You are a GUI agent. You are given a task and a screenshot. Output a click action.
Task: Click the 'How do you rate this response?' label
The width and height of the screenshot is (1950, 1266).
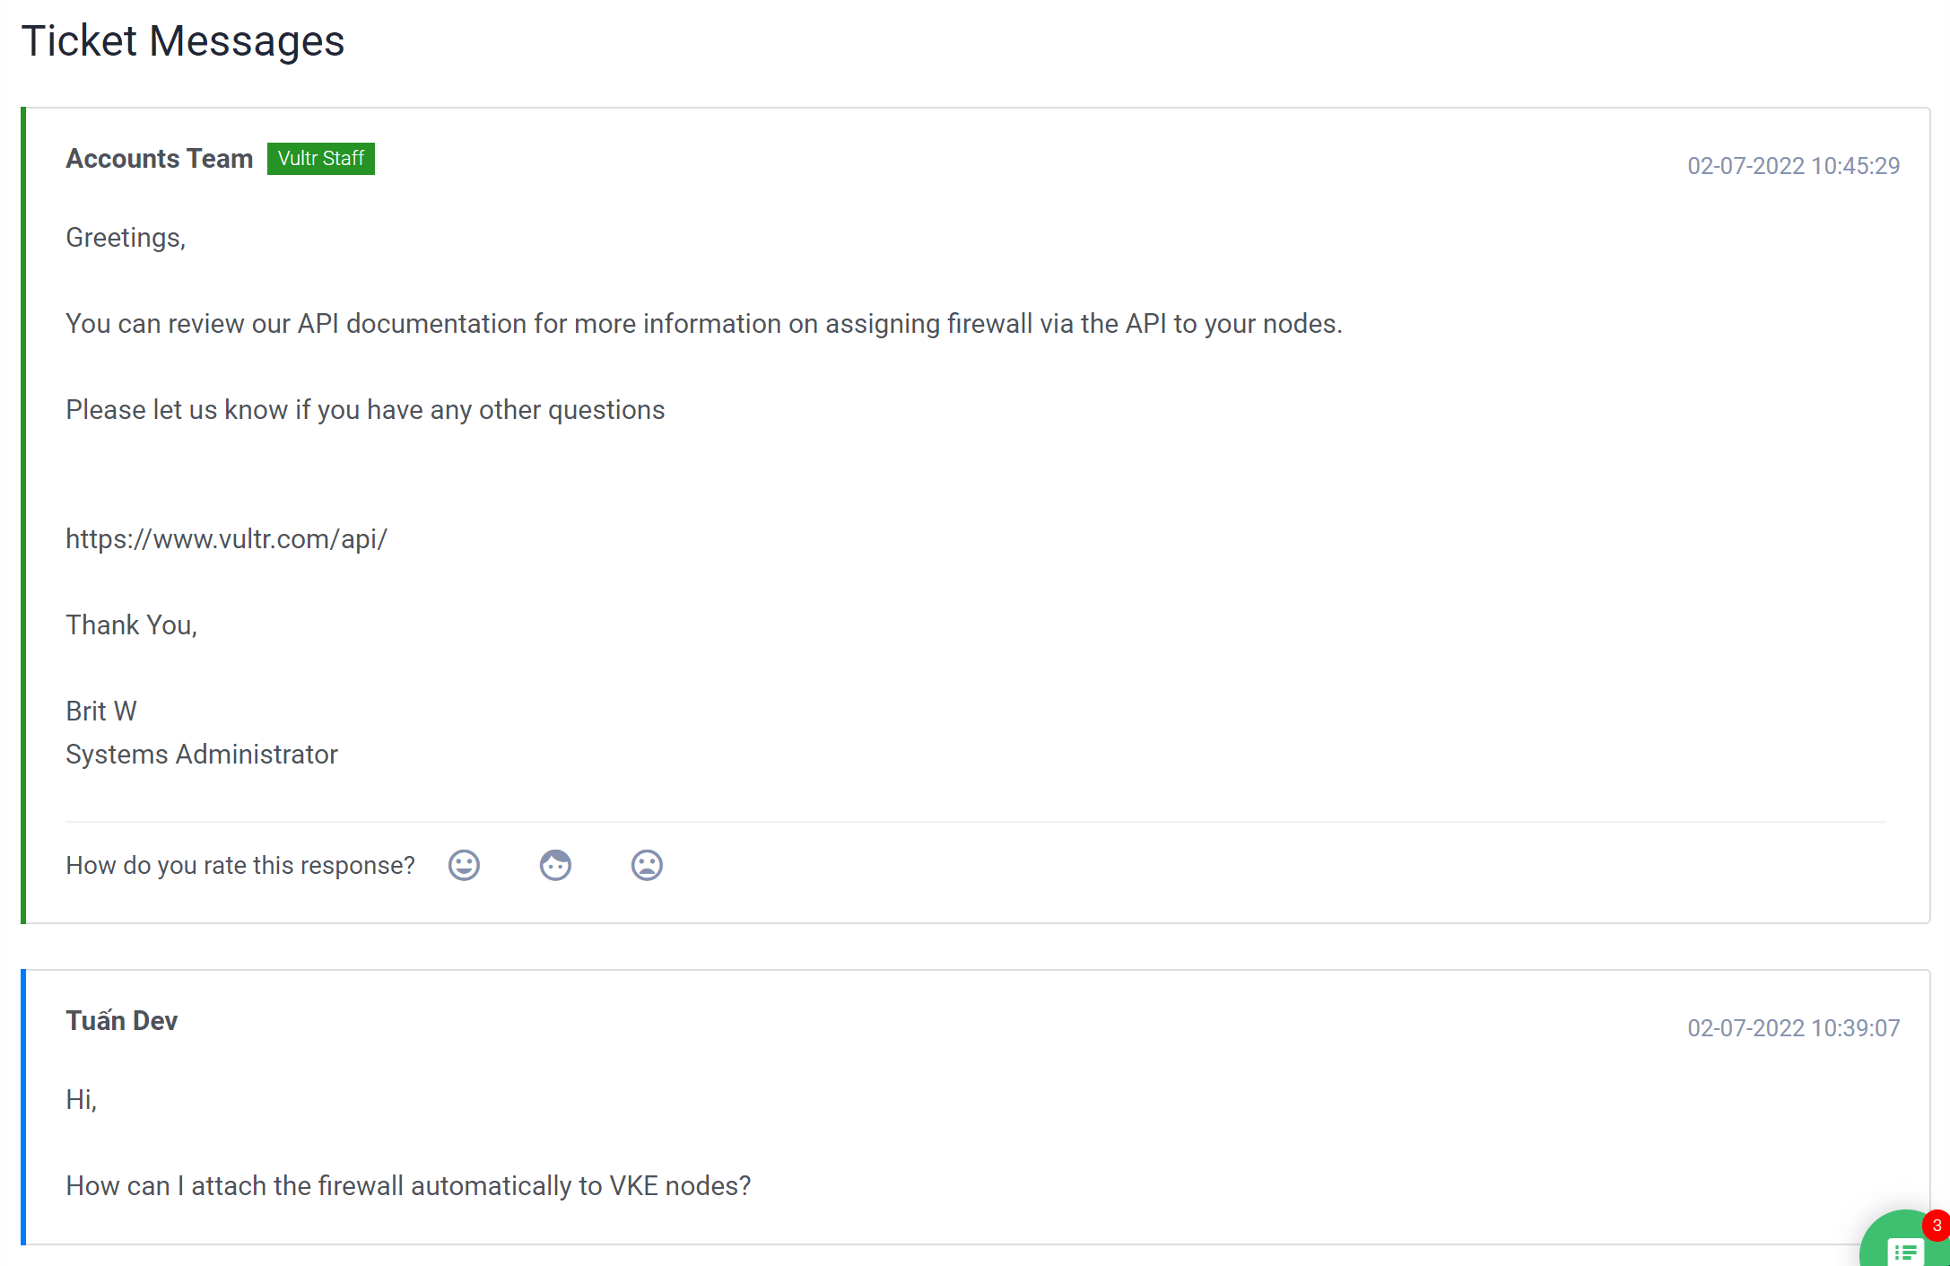[x=240, y=866]
